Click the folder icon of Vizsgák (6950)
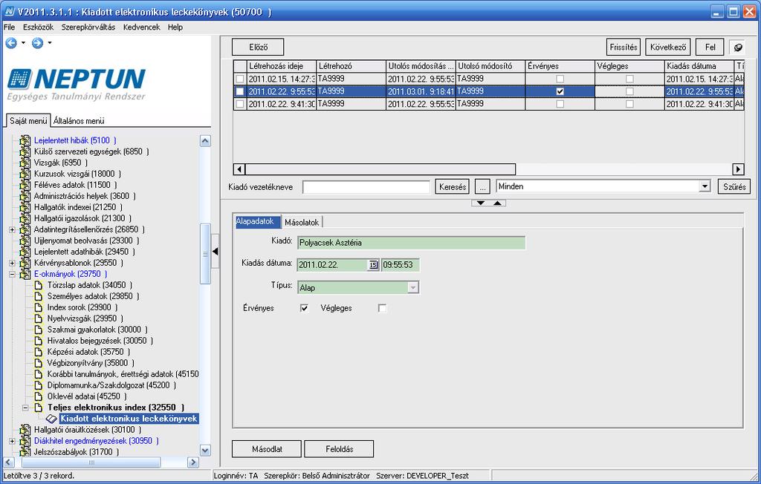The image size is (761, 484). (25, 163)
